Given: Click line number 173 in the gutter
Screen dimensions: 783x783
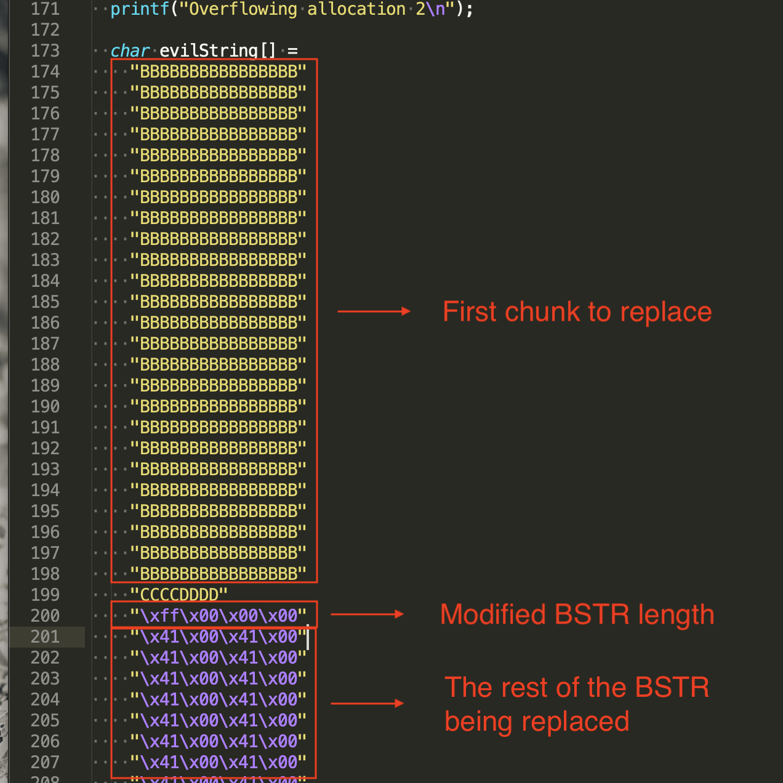Looking at the screenshot, I should pyautogui.click(x=45, y=50).
